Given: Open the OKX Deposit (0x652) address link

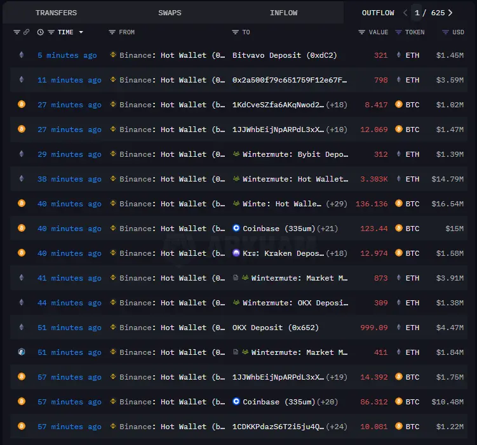Looking at the screenshot, I should click(x=276, y=328).
